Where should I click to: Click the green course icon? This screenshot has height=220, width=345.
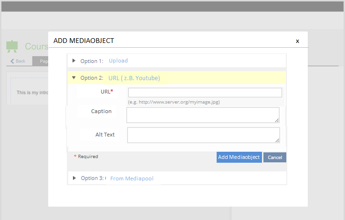(x=12, y=46)
